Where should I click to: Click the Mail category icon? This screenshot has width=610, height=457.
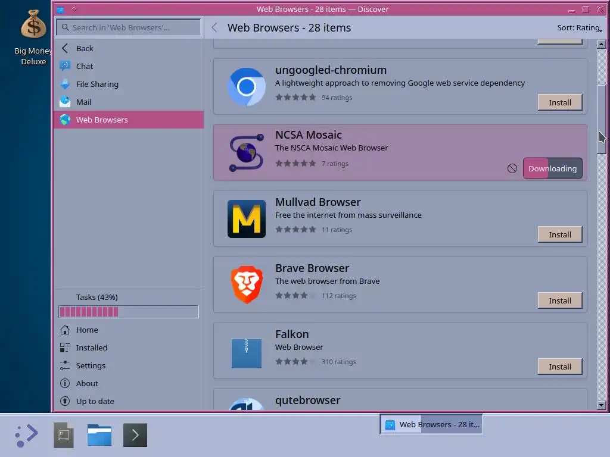[65, 102]
